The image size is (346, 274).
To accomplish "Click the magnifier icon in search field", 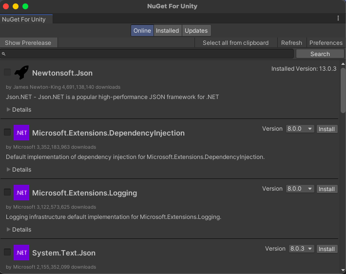I will point(3,54).
